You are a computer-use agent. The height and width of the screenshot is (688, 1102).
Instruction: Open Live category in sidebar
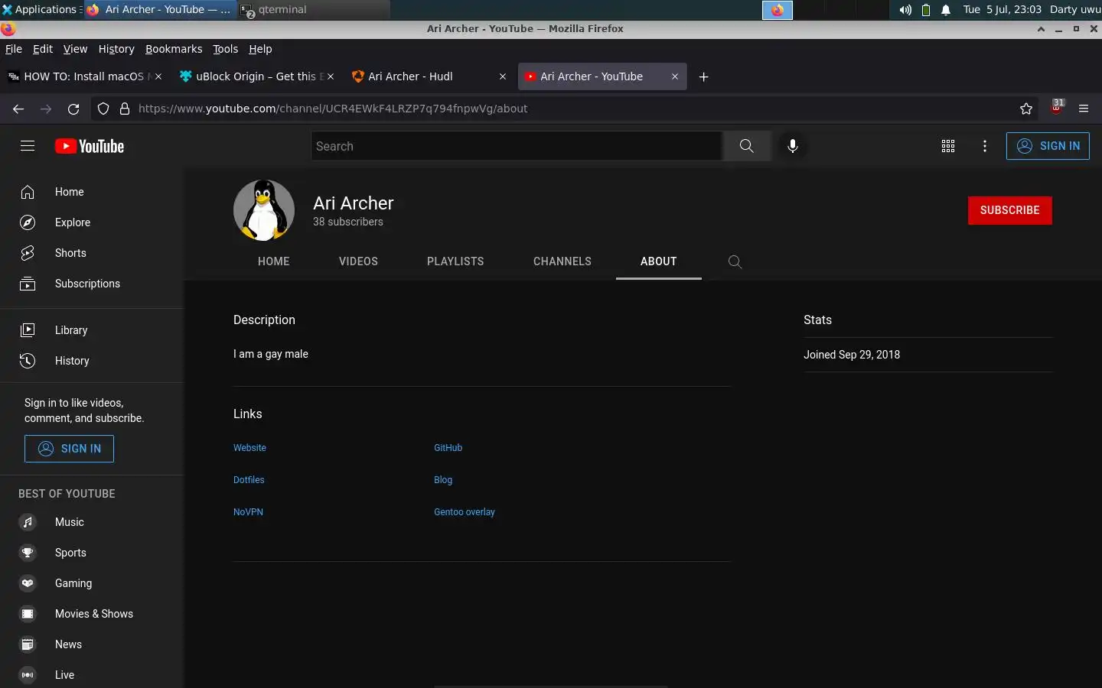(92, 675)
